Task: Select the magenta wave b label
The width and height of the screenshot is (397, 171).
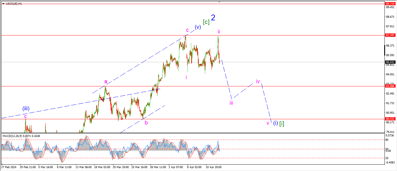Action: coord(146,123)
